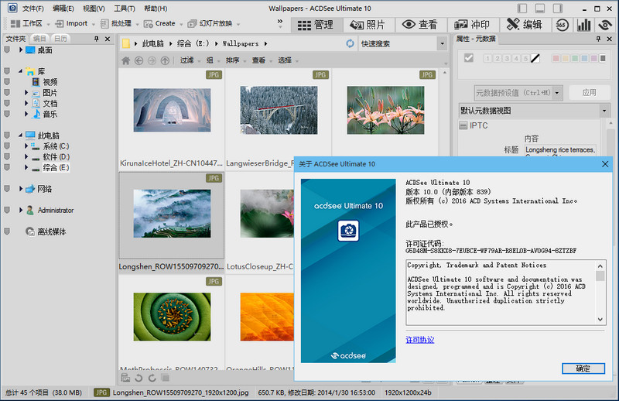The image size is (619, 401).
Task: Select the pink color label swatch
Action: pos(556,58)
